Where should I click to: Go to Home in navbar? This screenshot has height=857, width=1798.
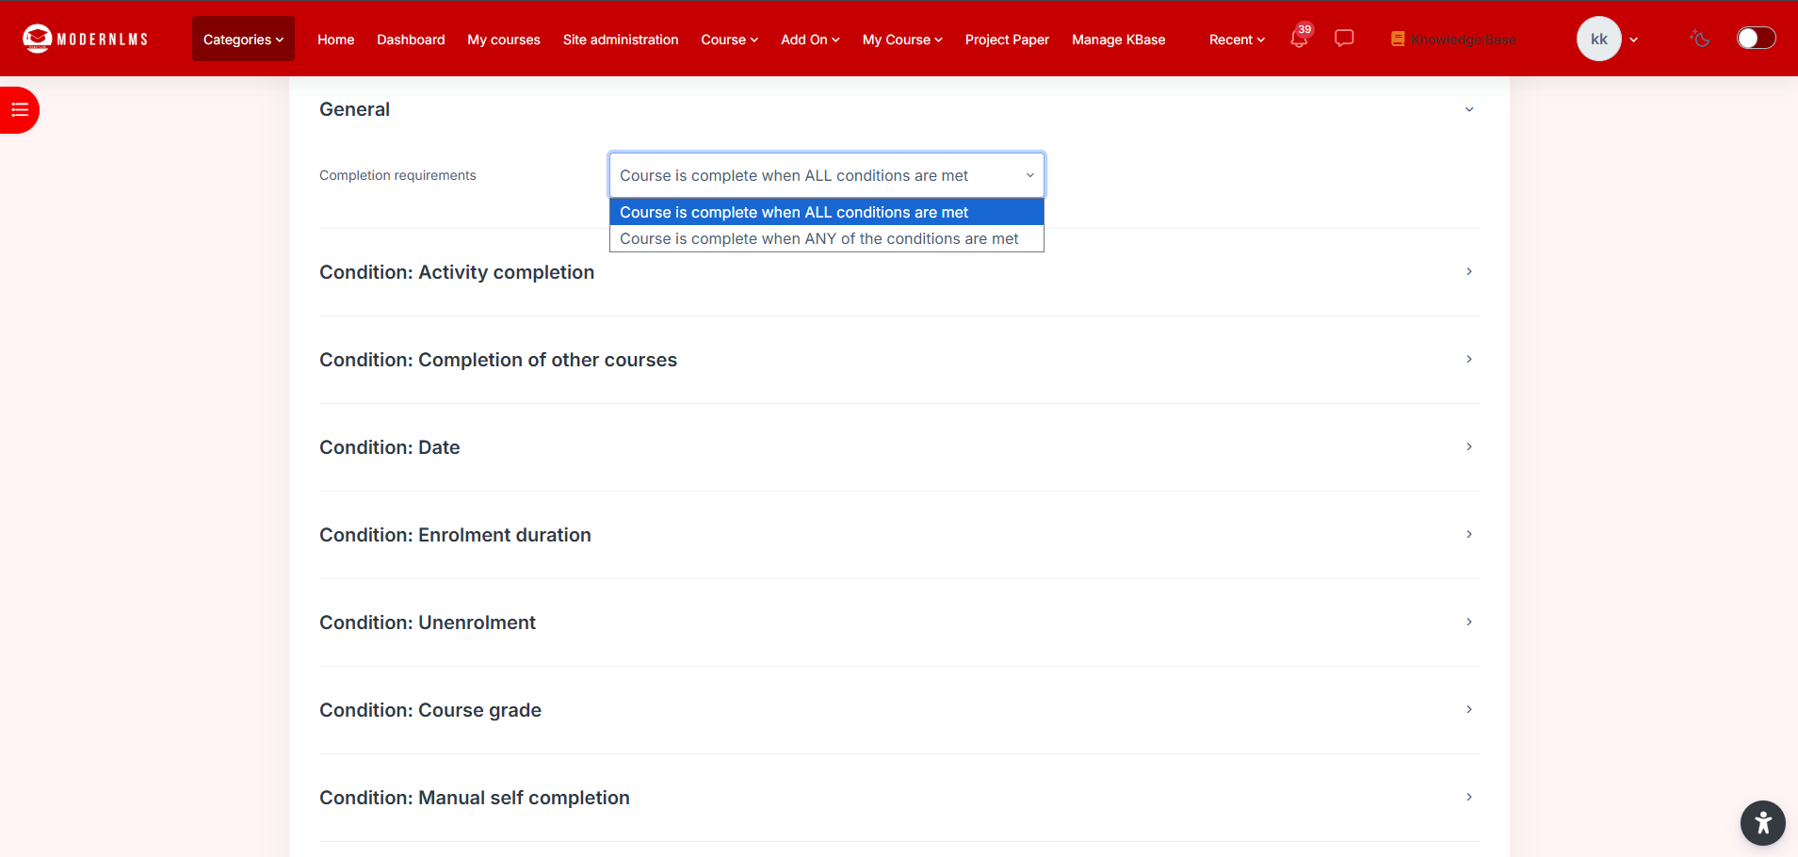point(335,40)
